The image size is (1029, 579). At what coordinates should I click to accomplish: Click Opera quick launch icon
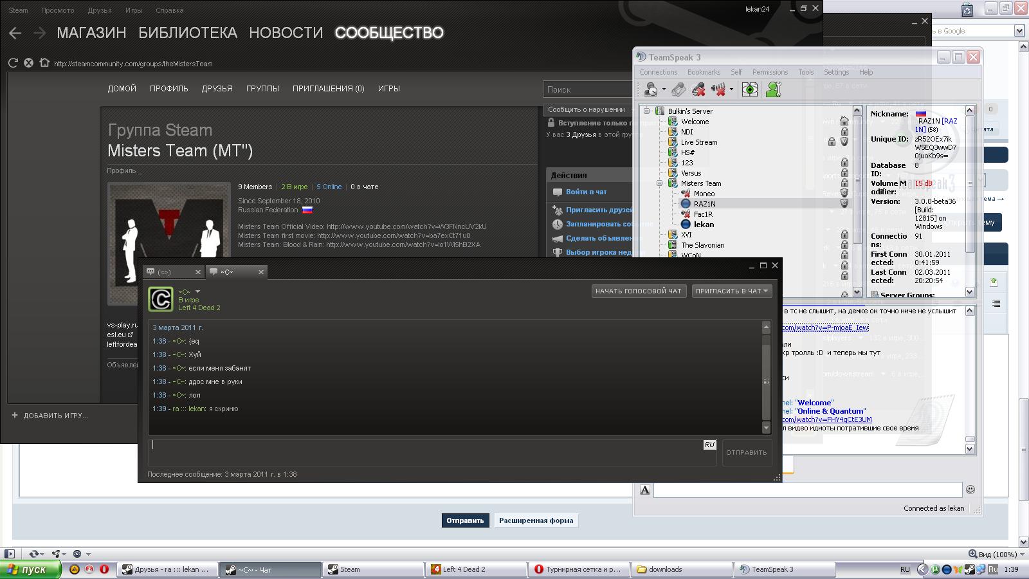pos(104,569)
